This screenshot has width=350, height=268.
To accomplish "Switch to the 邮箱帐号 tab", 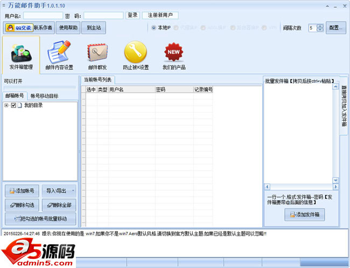I will pos(15,96).
